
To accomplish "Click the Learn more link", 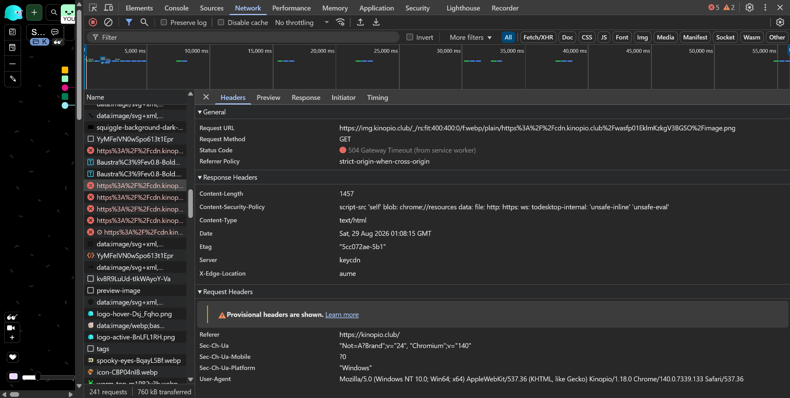I will click(342, 314).
